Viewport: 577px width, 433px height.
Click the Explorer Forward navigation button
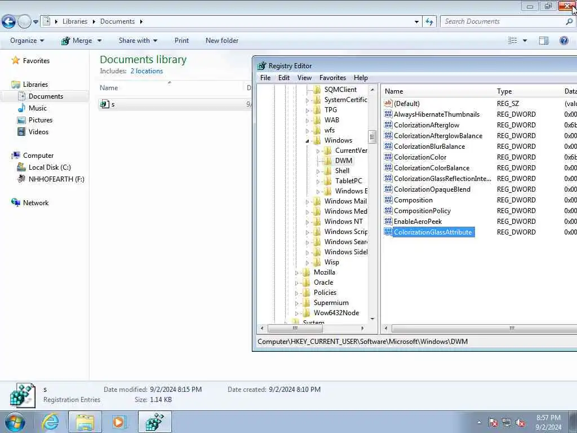(24, 22)
